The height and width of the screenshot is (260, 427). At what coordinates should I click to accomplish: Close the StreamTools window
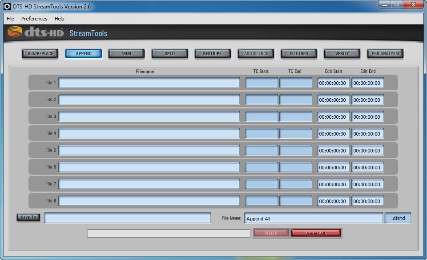[413, 4]
